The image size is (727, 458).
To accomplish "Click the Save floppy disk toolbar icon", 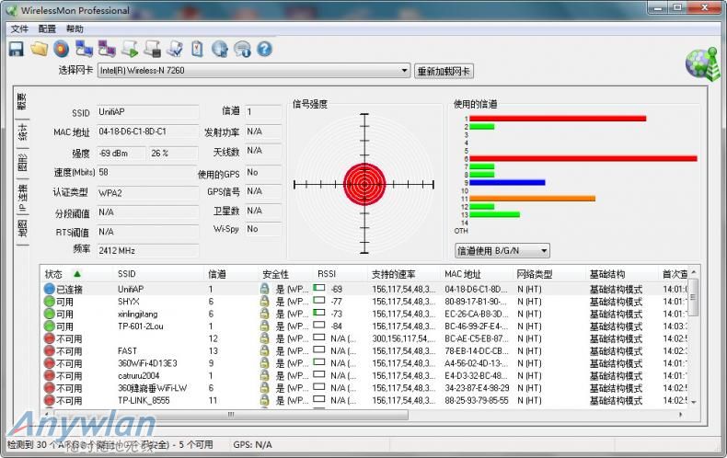I will pos(16,49).
